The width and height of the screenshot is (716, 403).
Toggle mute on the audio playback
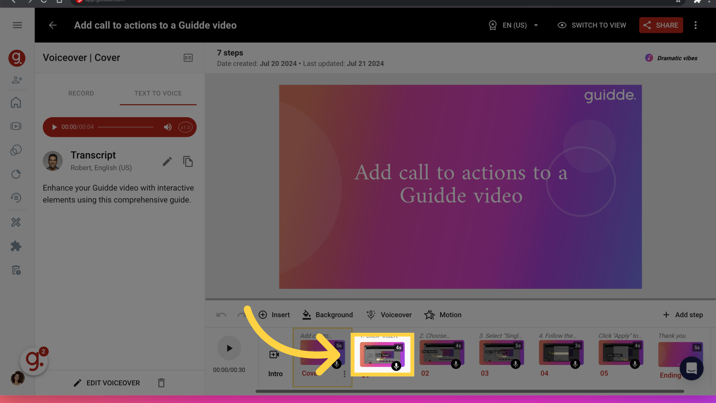[x=168, y=127]
